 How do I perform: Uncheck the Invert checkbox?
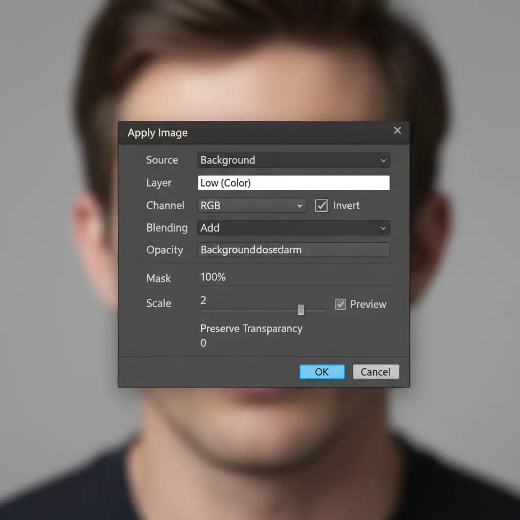pos(321,206)
